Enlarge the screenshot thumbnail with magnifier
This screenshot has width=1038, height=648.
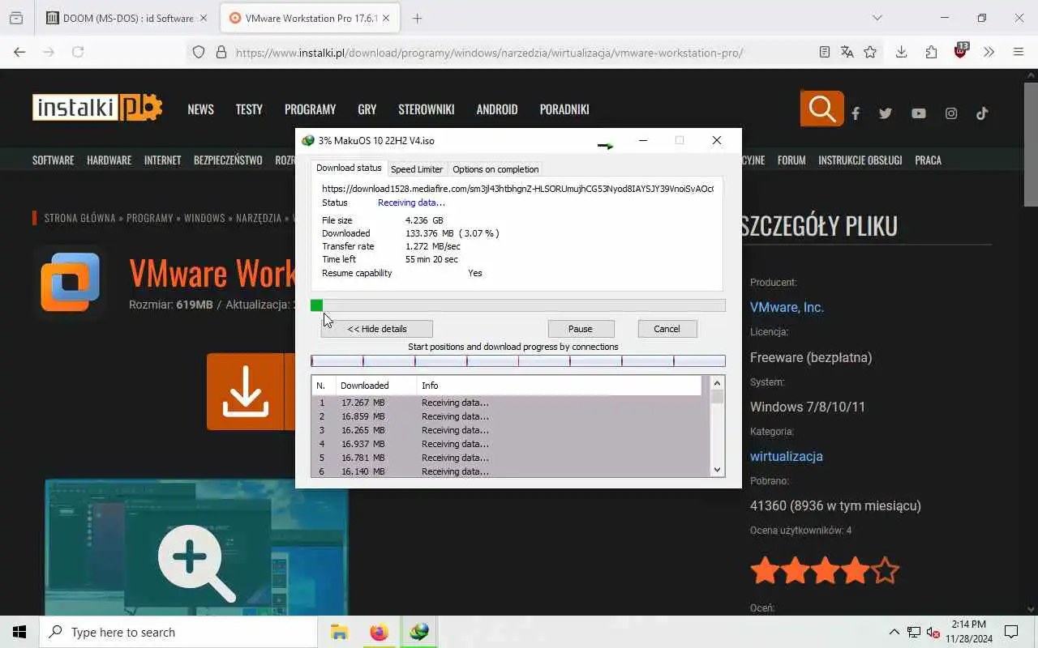pos(196,563)
